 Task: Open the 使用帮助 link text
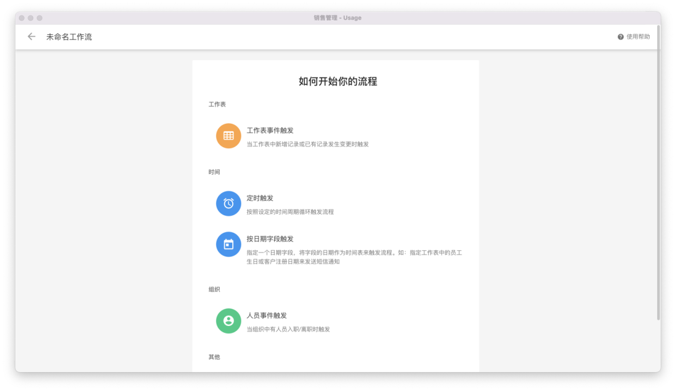(x=638, y=37)
